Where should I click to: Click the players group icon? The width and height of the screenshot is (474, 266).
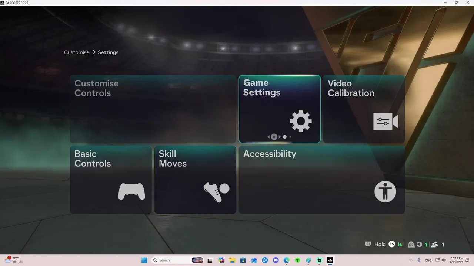[435, 244]
